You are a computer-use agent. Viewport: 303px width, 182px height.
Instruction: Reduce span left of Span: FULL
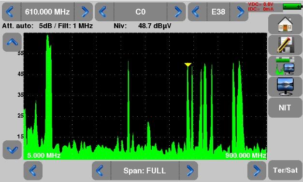pos(101,170)
